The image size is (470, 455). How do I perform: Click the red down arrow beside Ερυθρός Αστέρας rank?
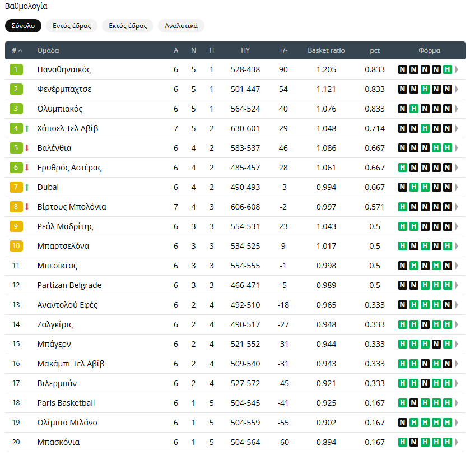27,168
